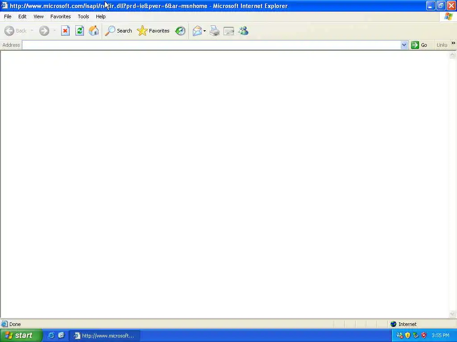Go to the Home page icon
Image resolution: width=457 pixels, height=342 pixels.
(x=94, y=31)
